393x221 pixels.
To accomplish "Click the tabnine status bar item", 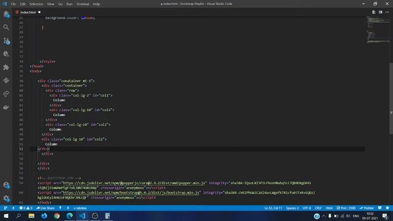I will click(80, 208).
